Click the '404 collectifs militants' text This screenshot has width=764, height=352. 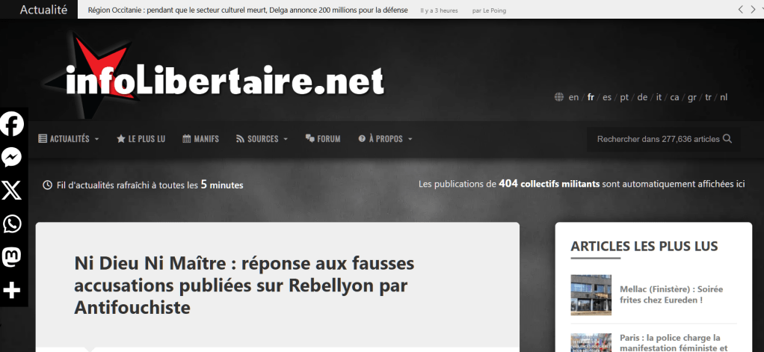point(549,184)
